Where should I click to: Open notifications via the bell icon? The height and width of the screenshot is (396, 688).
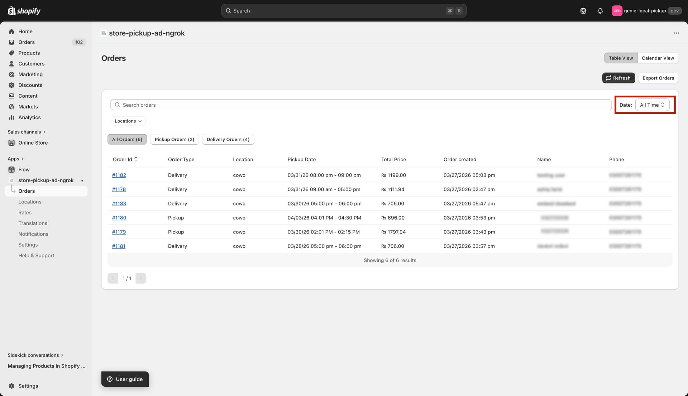600,11
